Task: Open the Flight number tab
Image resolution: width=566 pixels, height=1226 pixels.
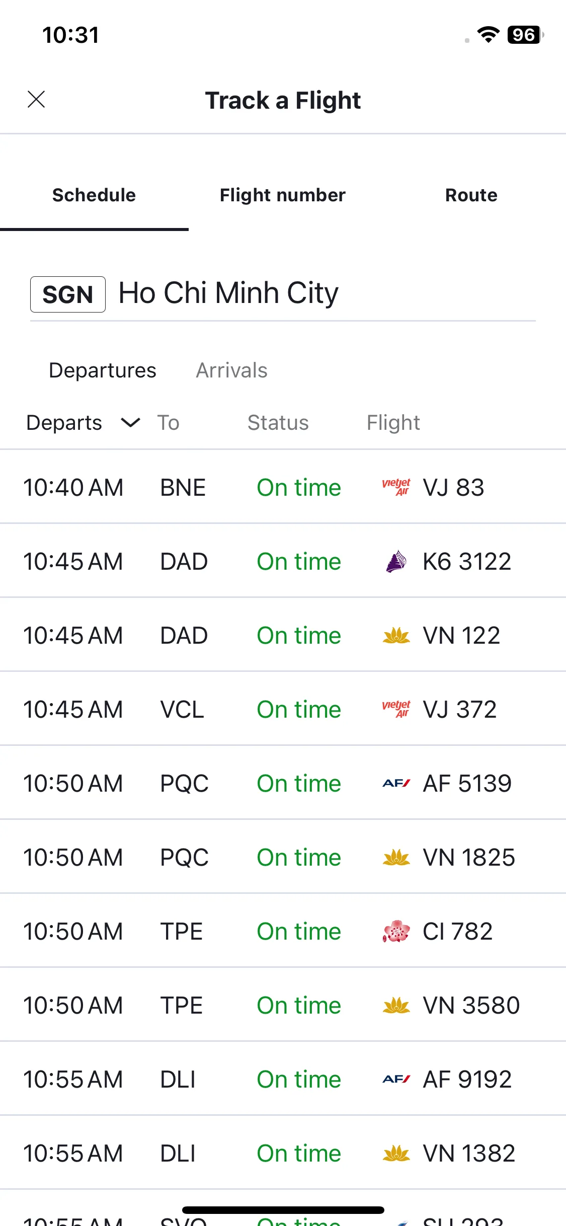Action: coord(283,195)
